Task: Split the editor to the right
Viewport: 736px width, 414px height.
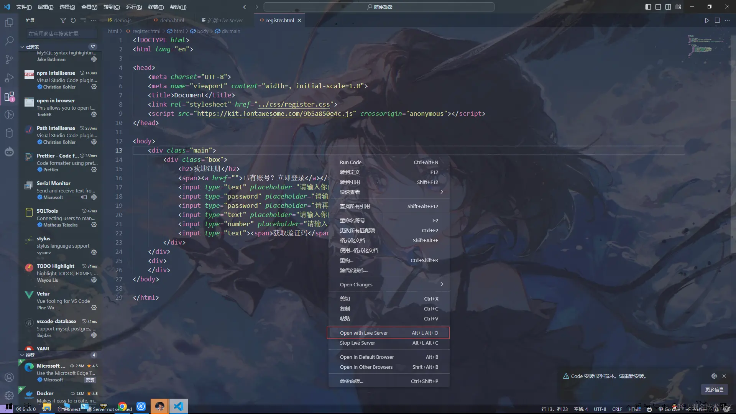Action: pyautogui.click(x=717, y=20)
